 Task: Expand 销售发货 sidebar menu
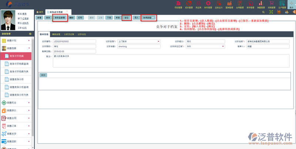[x=16, y=133]
